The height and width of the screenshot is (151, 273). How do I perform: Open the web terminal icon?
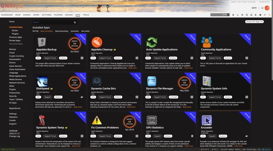click(x=238, y=15)
